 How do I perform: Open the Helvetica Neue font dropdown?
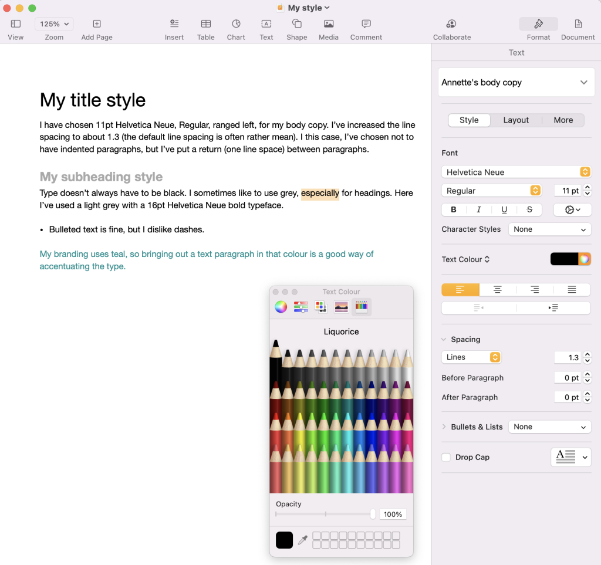tap(516, 172)
